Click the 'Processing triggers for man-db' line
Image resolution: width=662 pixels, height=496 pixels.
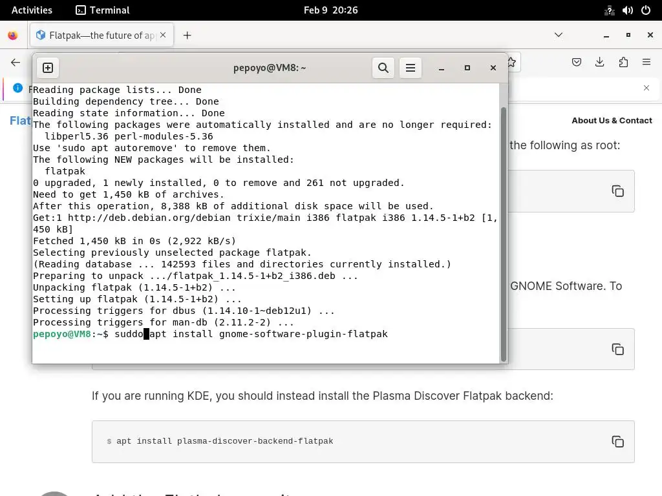tap(164, 322)
